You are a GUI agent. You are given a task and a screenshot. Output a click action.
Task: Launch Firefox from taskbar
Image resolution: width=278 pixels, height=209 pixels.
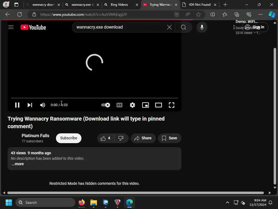tap(81, 202)
